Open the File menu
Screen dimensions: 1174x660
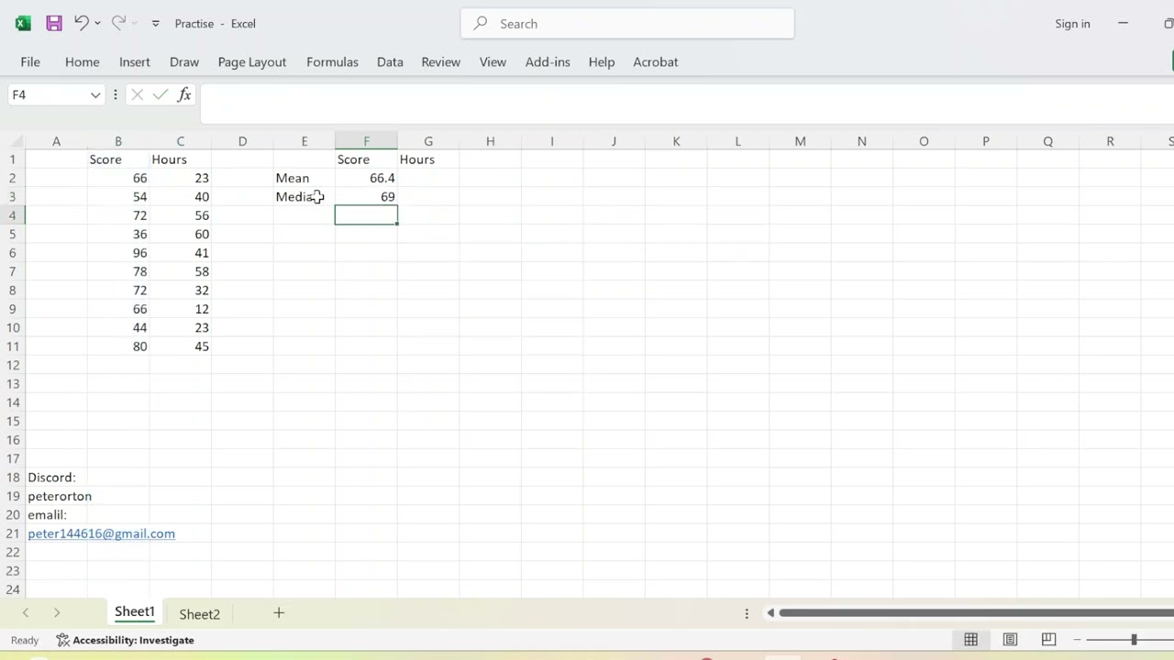30,61
